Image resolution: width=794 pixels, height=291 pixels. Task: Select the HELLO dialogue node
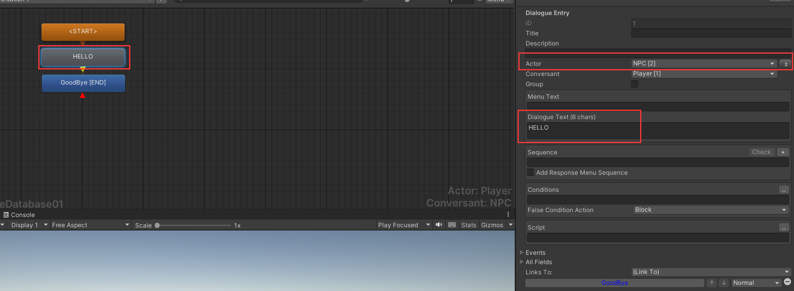83,57
